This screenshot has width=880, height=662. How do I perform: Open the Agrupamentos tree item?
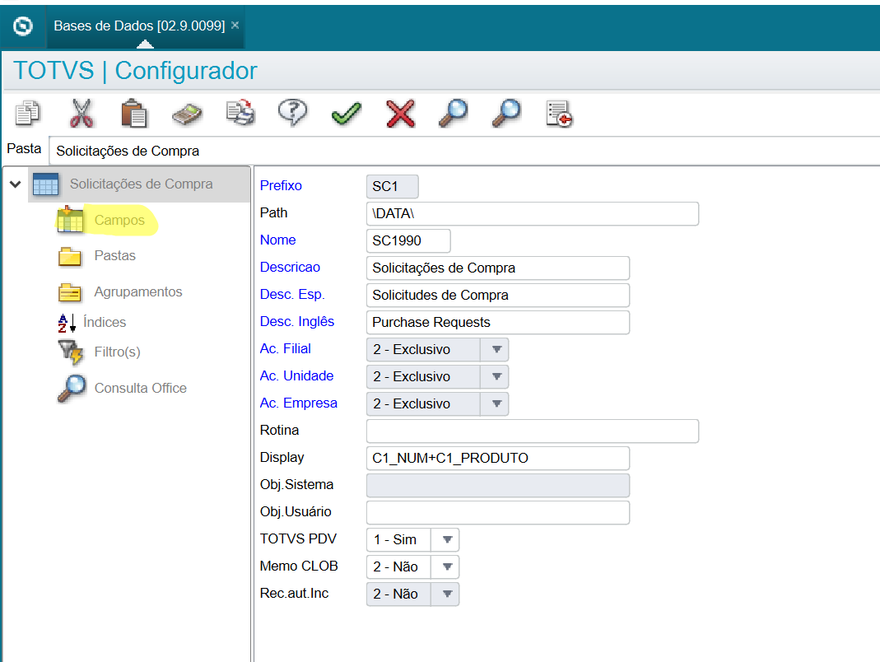[138, 292]
